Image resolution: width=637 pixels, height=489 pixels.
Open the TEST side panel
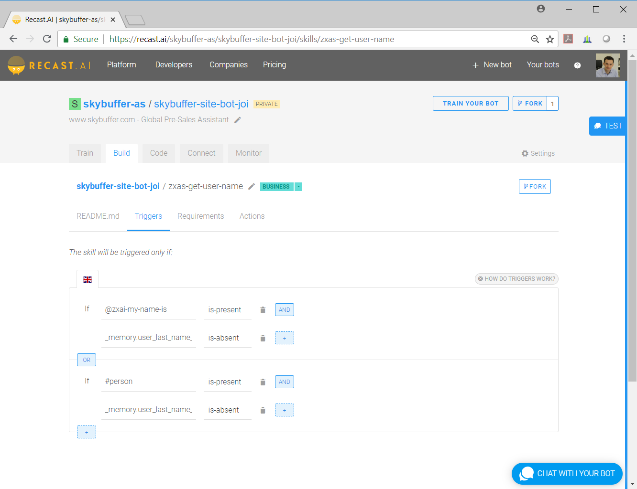[x=607, y=126]
